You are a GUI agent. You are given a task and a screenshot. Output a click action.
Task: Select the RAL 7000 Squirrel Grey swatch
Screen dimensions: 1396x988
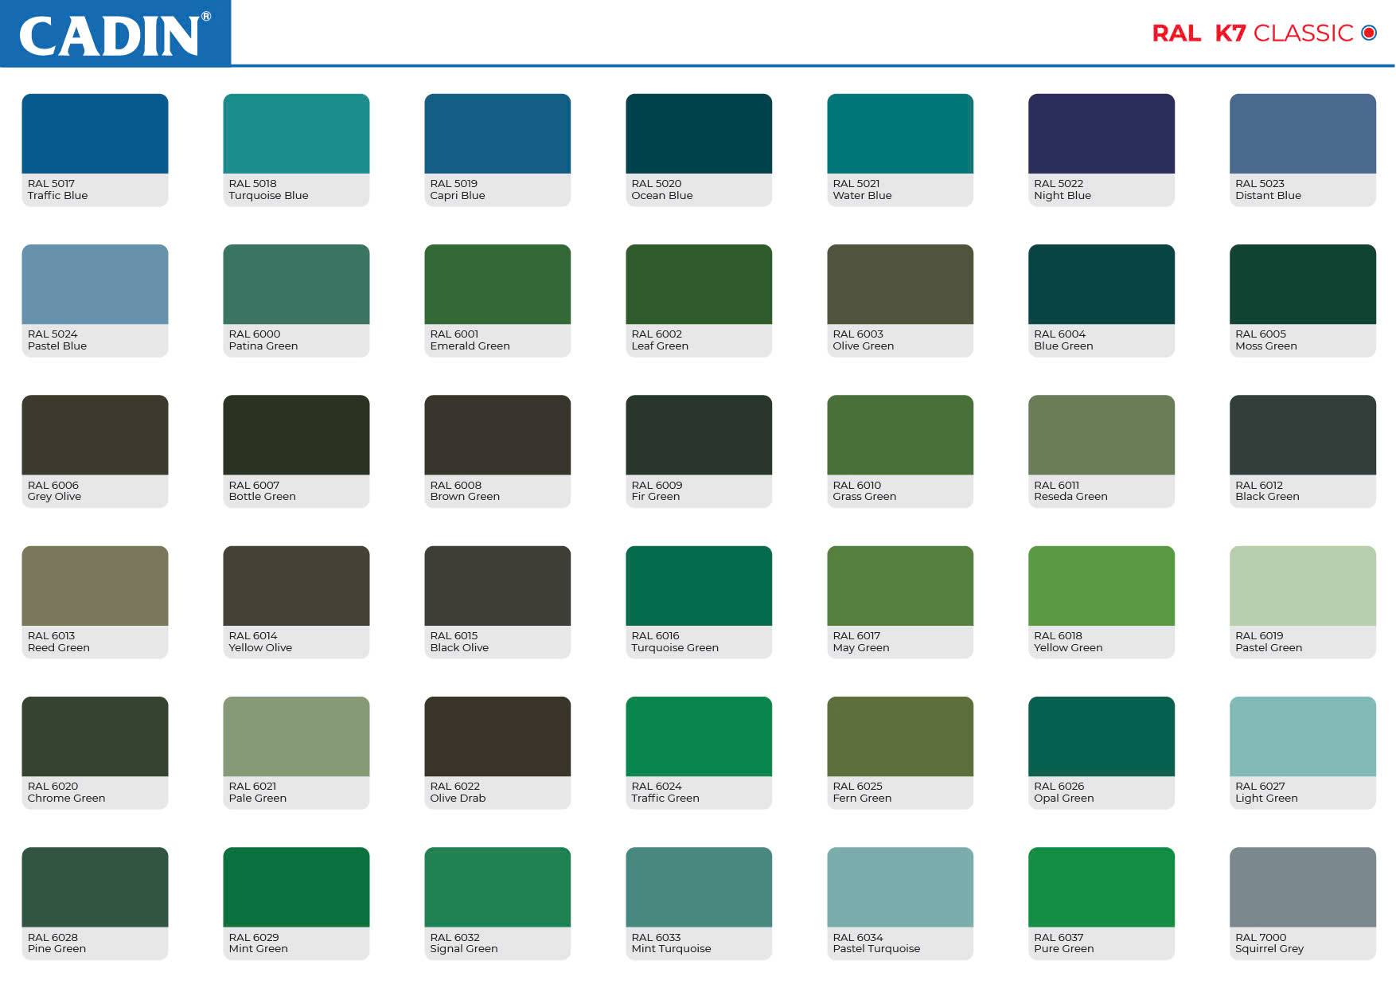tap(1302, 887)
